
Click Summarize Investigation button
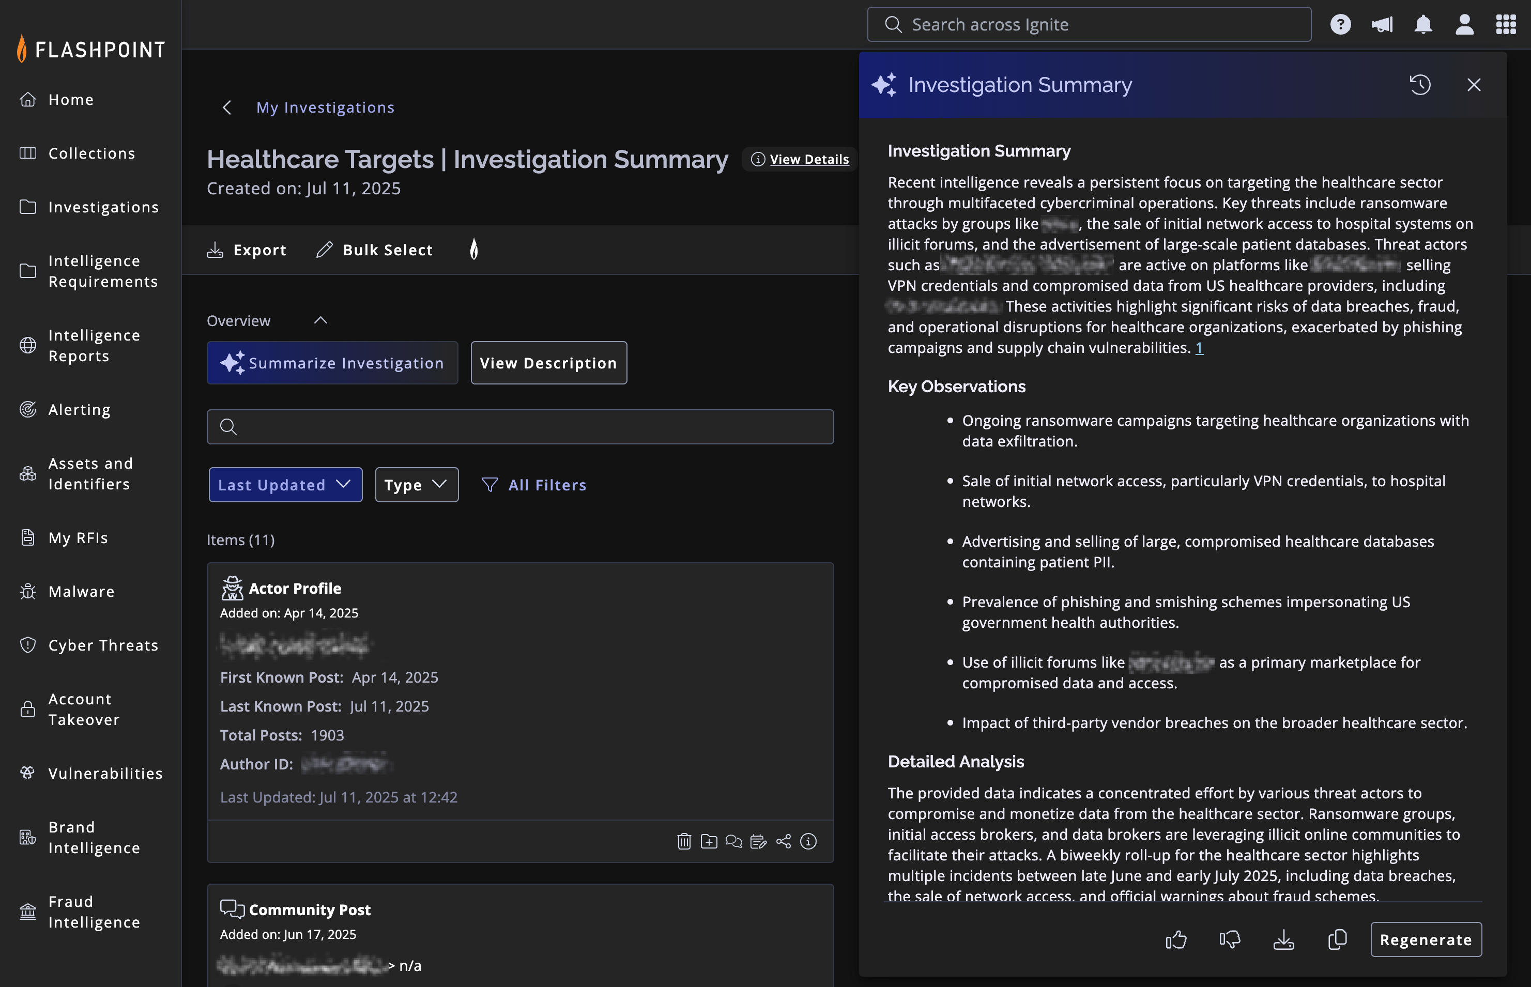click(x=332, y=363)
